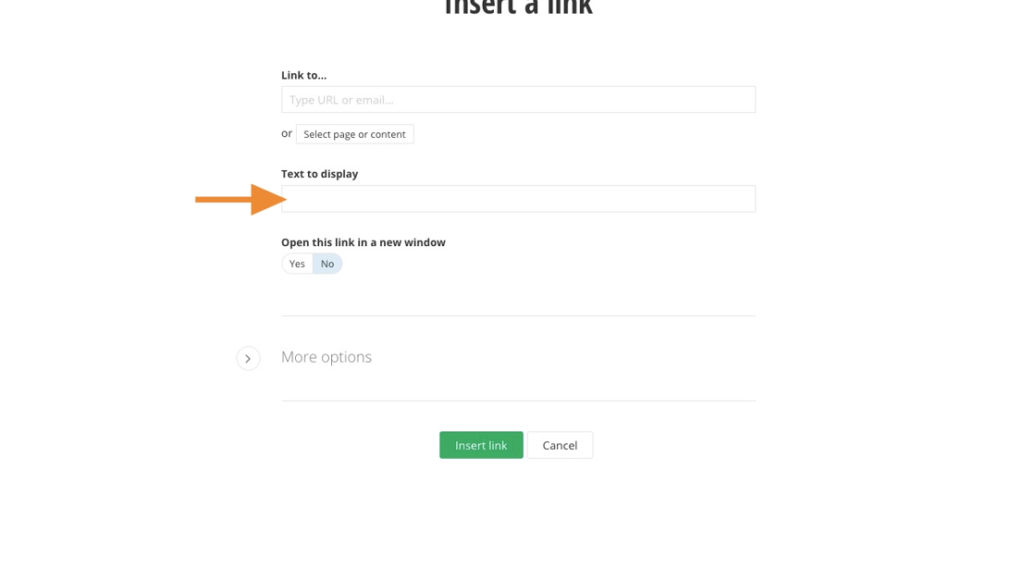Image resolution: width=1036 pixels, height=579 pixels.
Task: Click the divider line below More options
Action: pos(518,400)
